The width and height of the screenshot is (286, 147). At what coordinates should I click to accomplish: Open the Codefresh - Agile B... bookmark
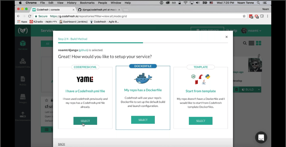[104, 22]
